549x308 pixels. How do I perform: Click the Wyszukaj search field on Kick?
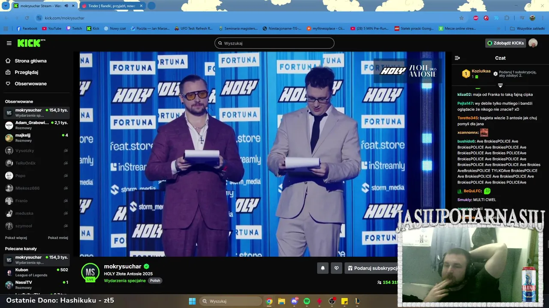[x=274, y=43]
